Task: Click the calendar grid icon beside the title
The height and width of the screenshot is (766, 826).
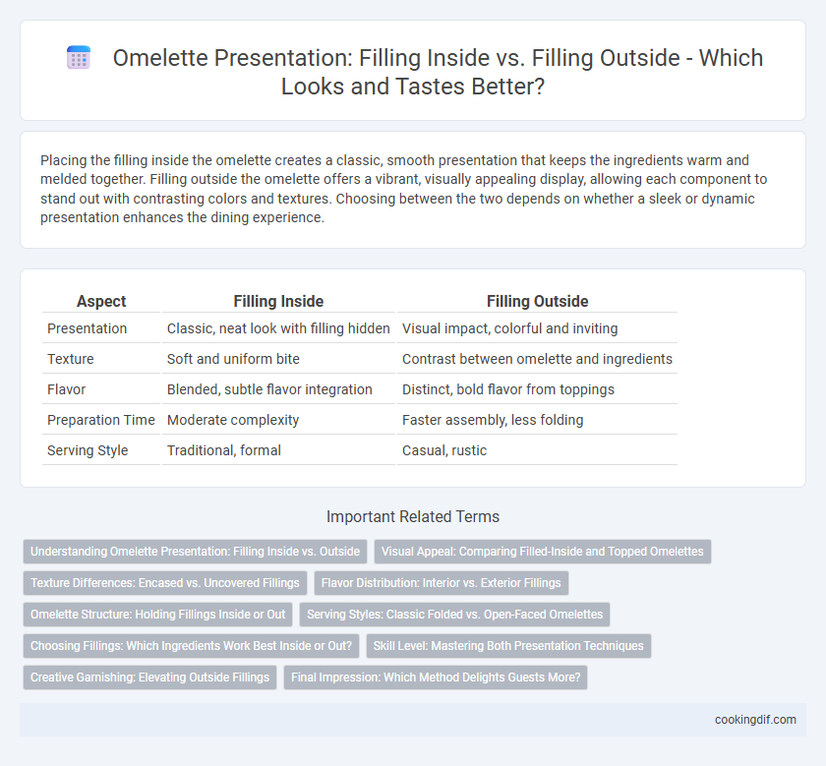Action: coord(79,57)
